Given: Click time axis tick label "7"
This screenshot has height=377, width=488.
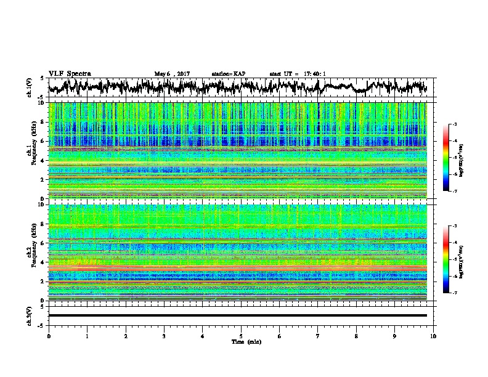Looking at the screenshot, I should click(x=318, y=336).
